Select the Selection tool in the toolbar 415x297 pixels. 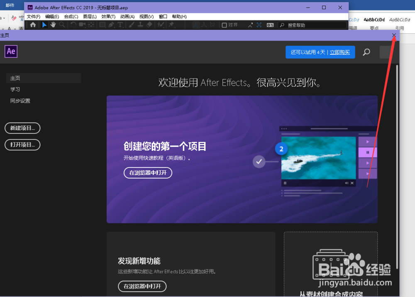pyautogui.click(x=44, y=25)
